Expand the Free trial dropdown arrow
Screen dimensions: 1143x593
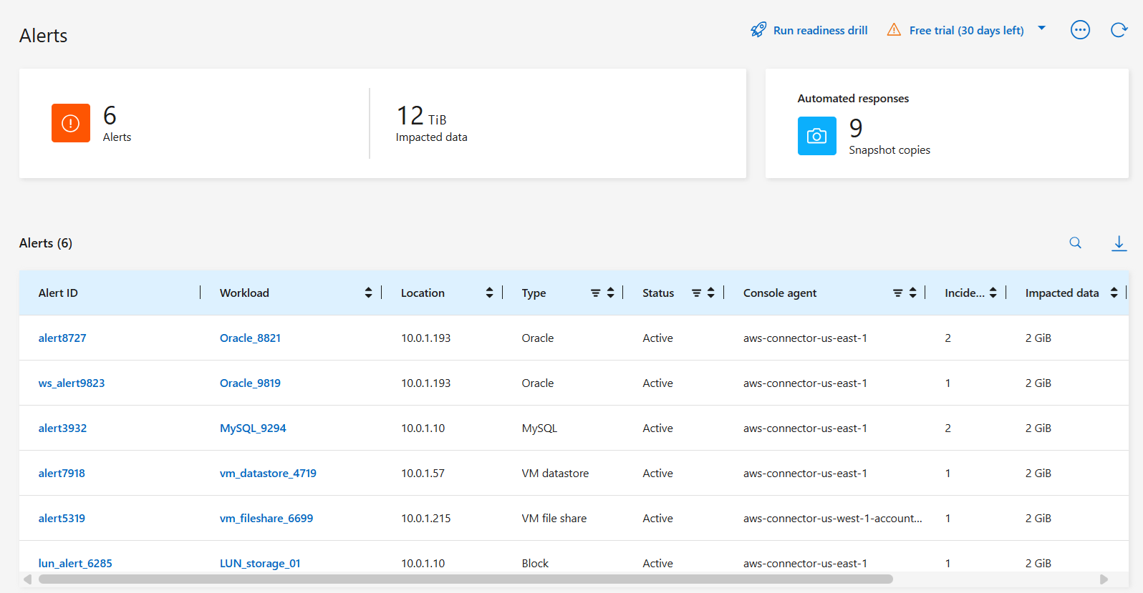pos(1042,29)
